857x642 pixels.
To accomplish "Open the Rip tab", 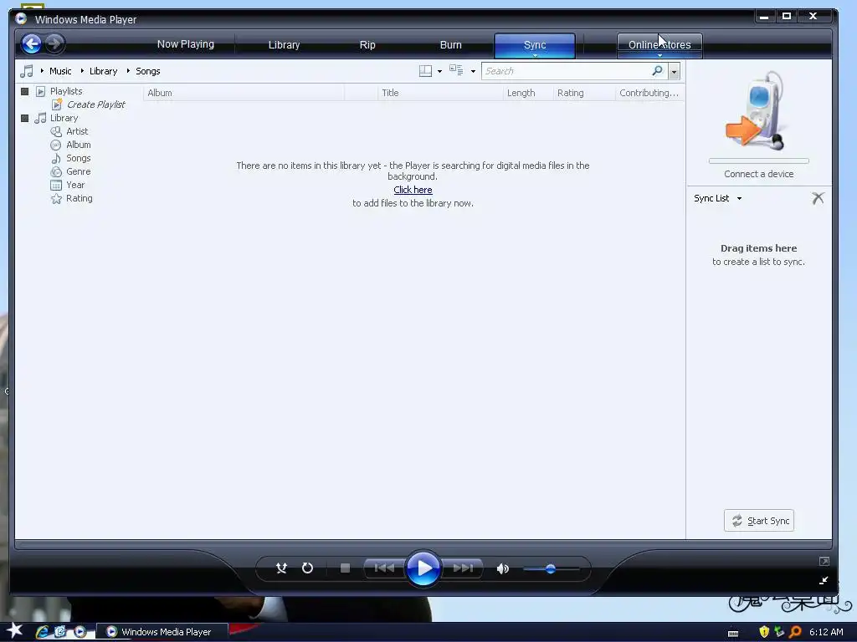I will pos(367,45).
